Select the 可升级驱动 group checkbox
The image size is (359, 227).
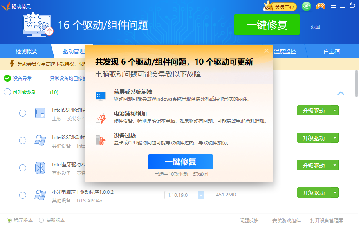coord(7,92)
